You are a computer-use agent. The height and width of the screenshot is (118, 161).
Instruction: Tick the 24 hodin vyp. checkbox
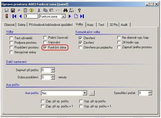point(119,43)
